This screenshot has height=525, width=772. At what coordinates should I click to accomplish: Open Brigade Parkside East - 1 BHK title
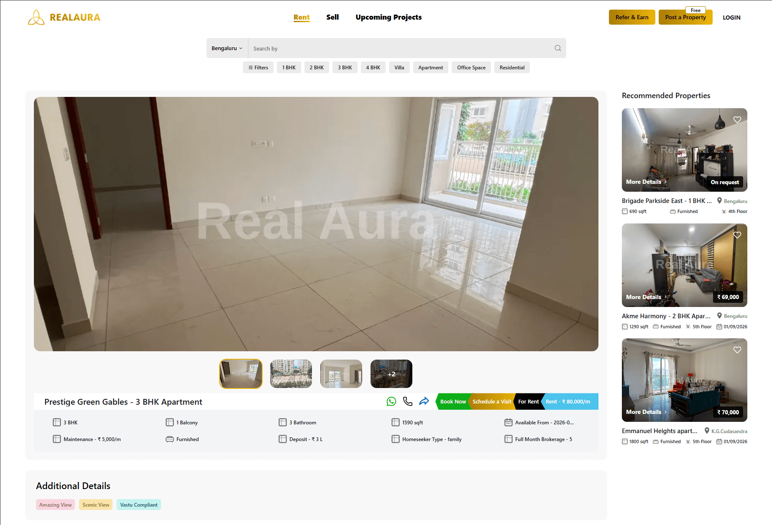pyautogui.click(x=667, y=200)
